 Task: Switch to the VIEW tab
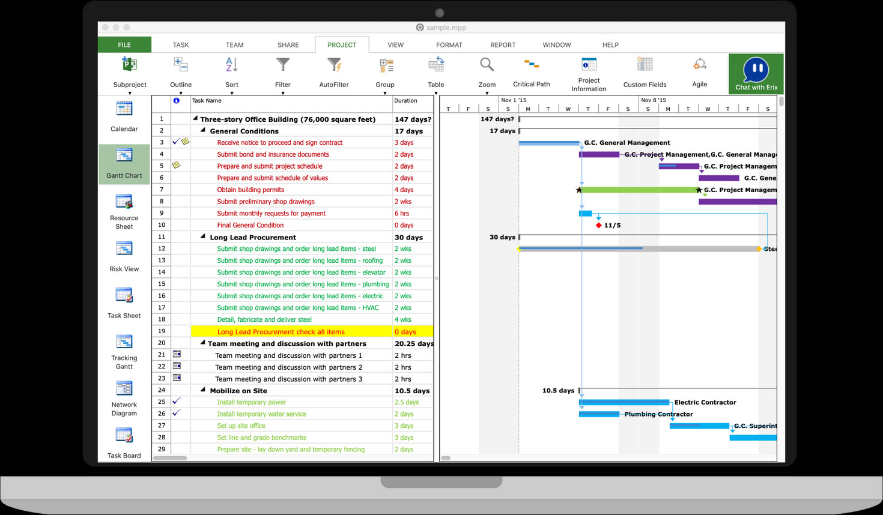click(395, 44)
